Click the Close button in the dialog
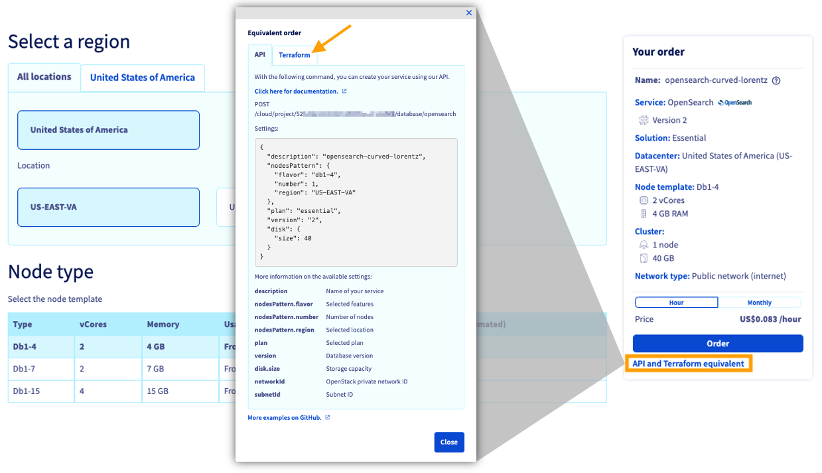This screenshot has width=822, height=473. 449,442
